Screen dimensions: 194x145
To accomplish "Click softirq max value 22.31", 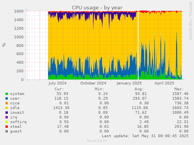I will (183, 122).
